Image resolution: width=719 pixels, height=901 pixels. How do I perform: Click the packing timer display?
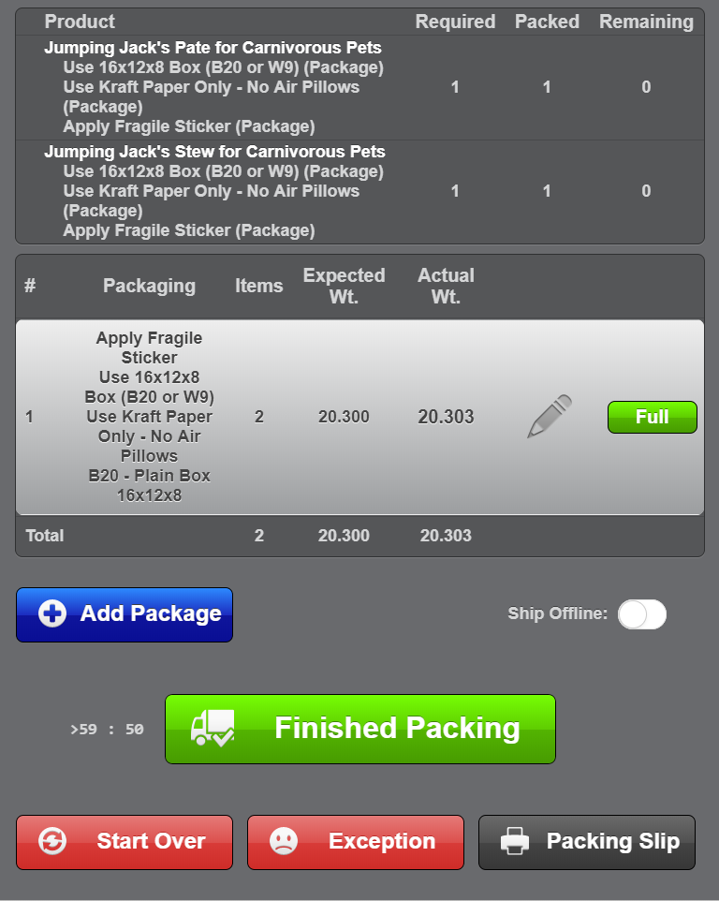pyautogui.click(x=107, y=729)
